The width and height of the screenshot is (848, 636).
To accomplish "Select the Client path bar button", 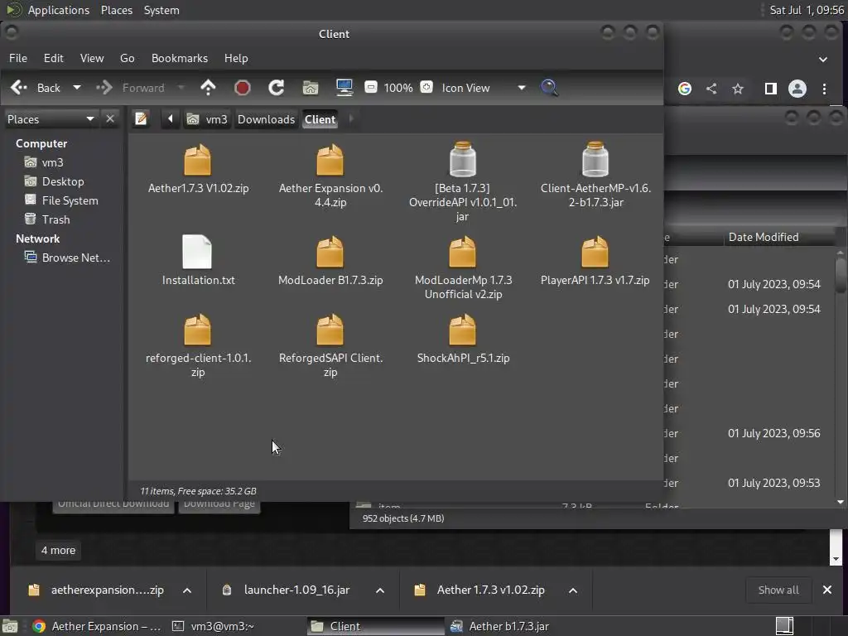I will [320, 119].
